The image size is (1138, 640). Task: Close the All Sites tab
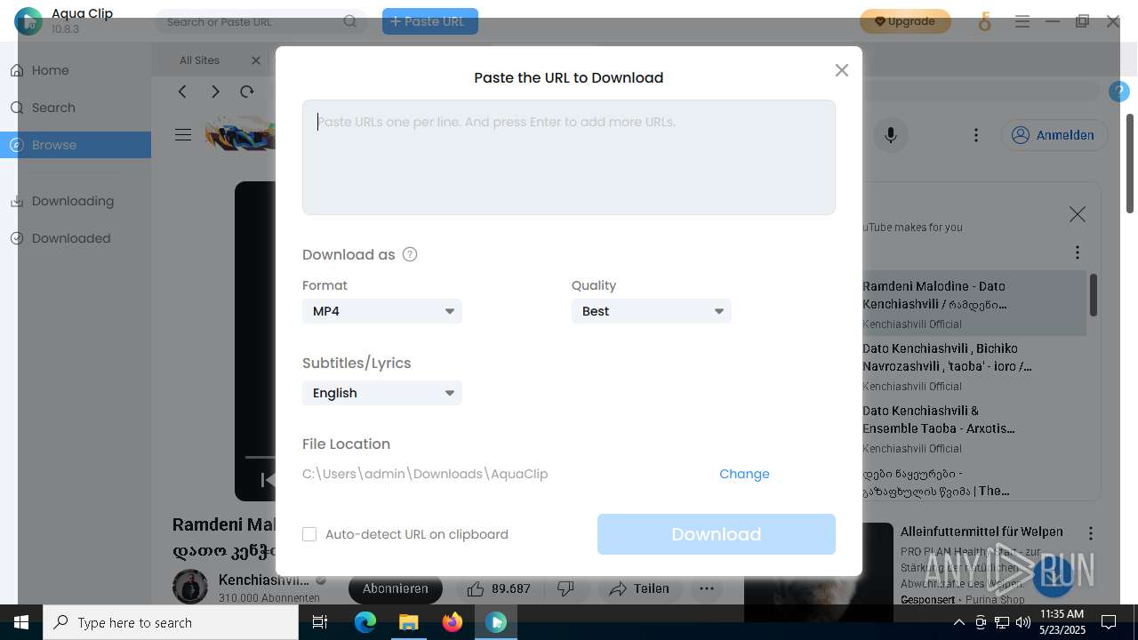[x=256, y=60]
